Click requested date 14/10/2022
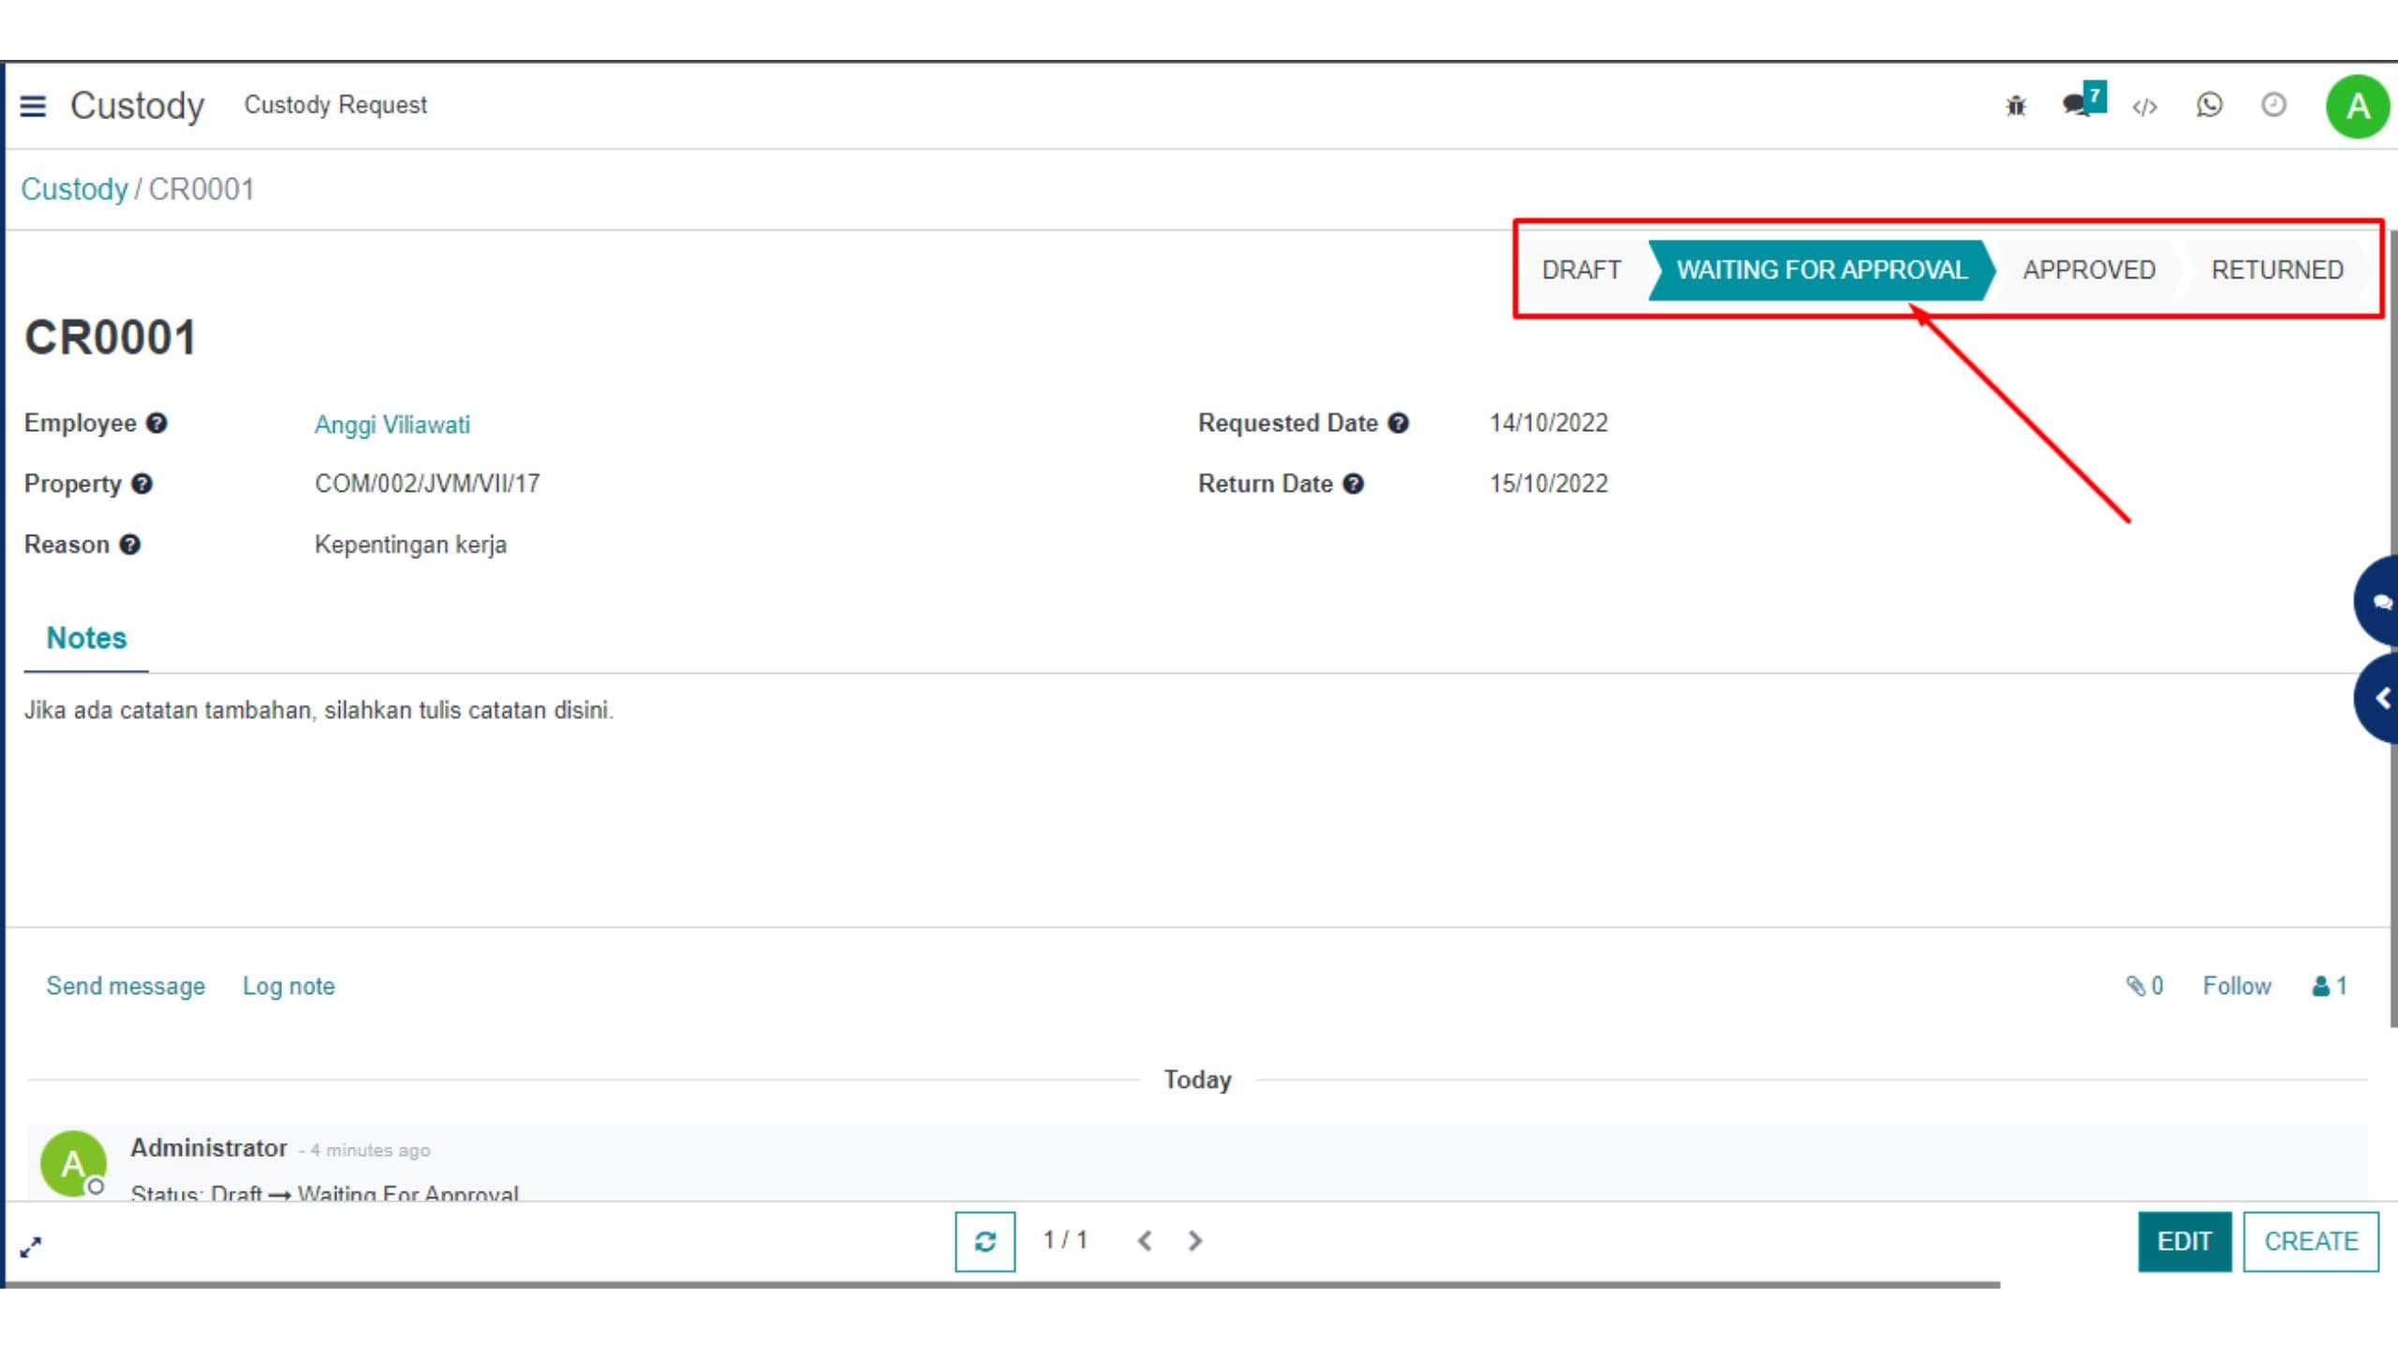 [x=1548, y=422]
